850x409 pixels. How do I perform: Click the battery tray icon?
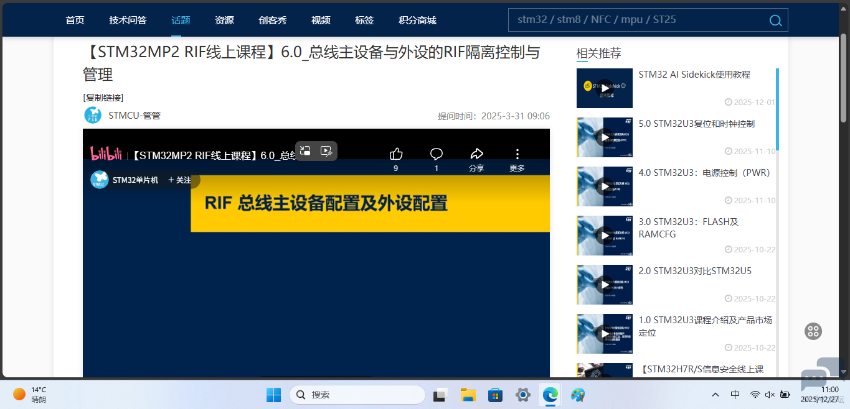(x=785, y=395)
